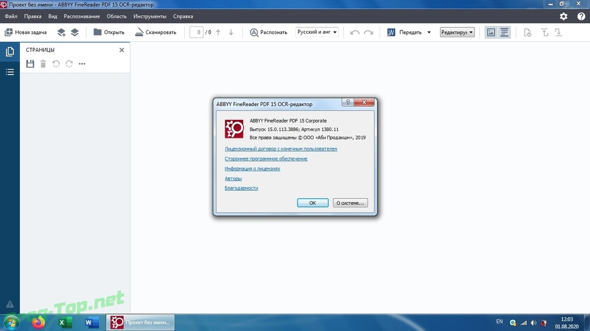Click the ABBYY FineReader logo in dialog
Screen dimensions: 590x331
click(x=235, y=129)
